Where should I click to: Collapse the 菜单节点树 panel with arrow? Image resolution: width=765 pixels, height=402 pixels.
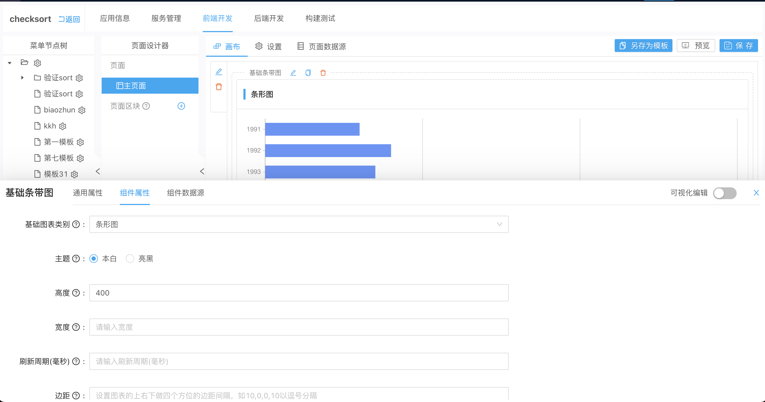pyautogui.click(x=98, y=172)
